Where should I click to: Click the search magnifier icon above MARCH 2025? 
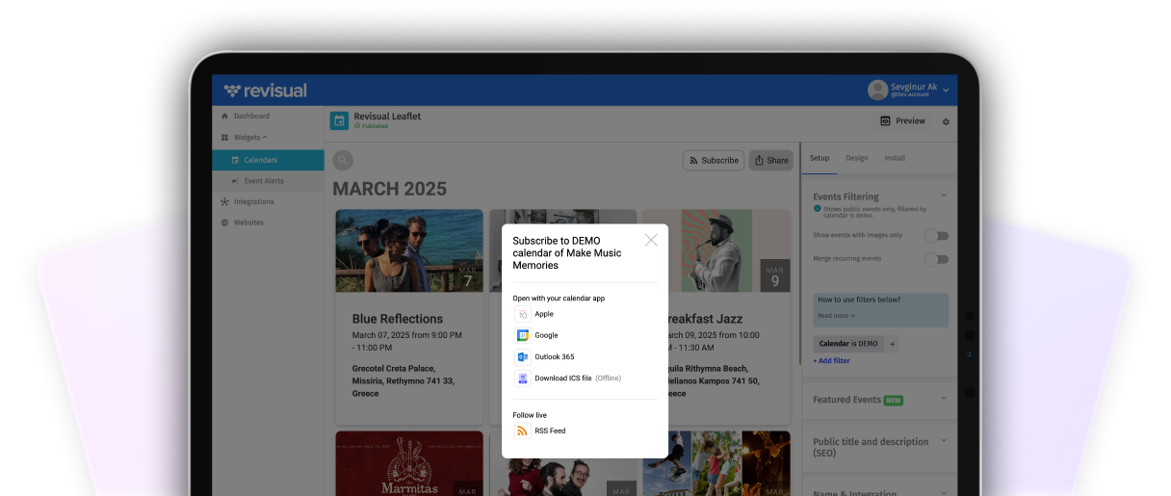[343, 161]
